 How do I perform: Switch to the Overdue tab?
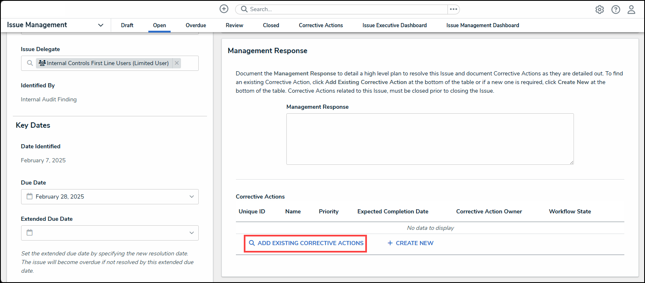195,25
